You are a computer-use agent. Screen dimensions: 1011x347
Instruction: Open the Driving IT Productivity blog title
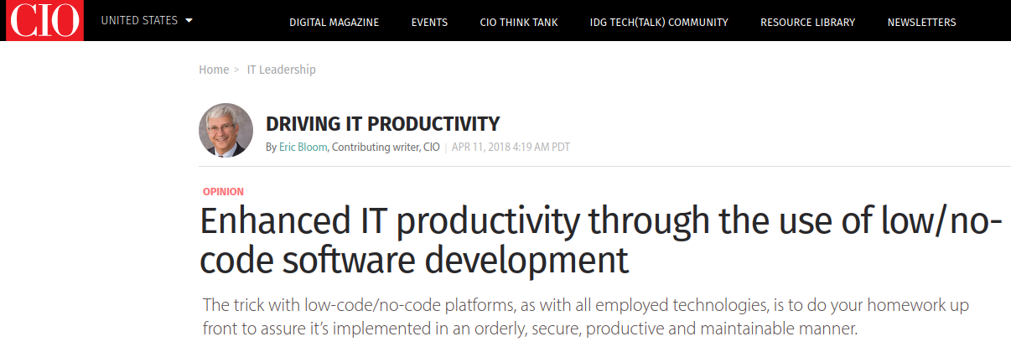382,124
